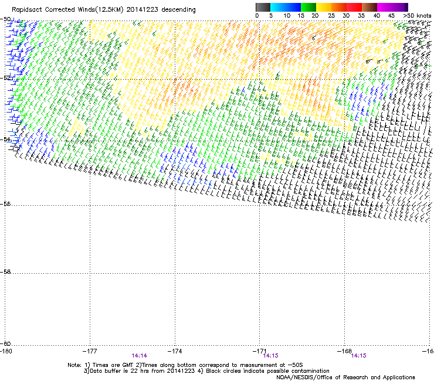Click the '-180' longitude axis label
434x381 pixels.
pos(6,351)
